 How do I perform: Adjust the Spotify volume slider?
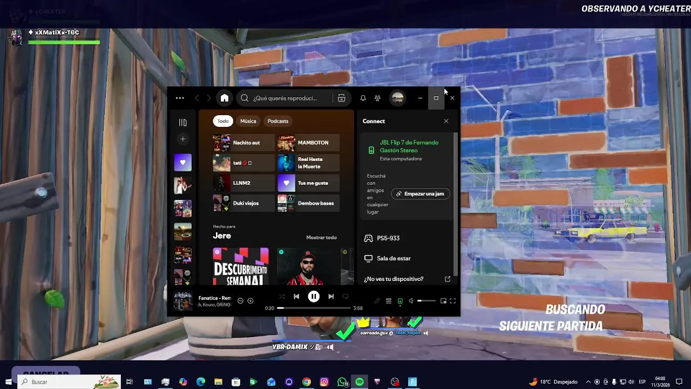[x=426, y=301]
